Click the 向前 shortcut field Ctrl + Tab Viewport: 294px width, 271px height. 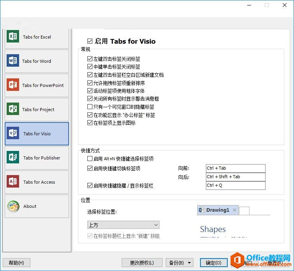[236, 168]
